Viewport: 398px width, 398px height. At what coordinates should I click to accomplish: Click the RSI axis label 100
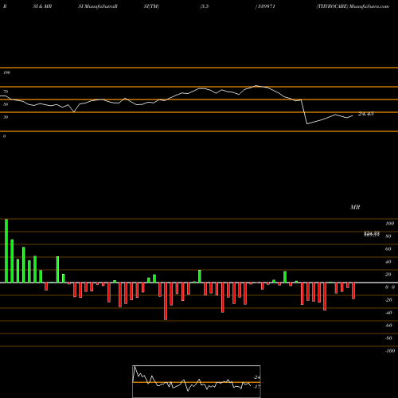click(x=6, y=72)
